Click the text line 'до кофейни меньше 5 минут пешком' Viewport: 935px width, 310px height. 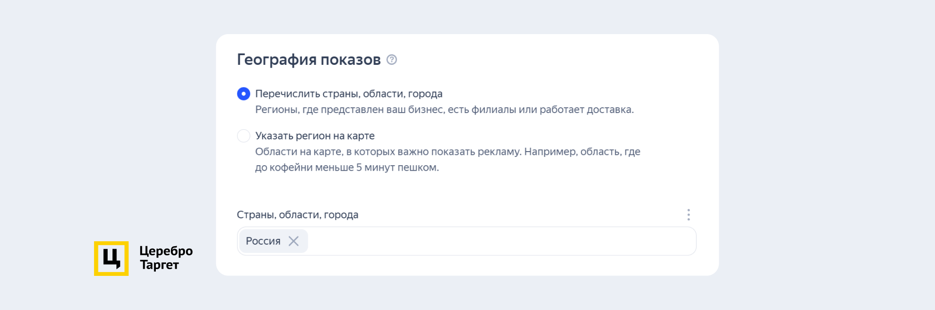[347, 167]
